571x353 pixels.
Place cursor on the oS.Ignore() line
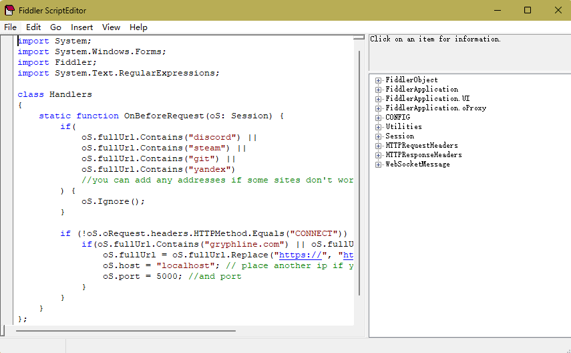[x=113, y=201]
